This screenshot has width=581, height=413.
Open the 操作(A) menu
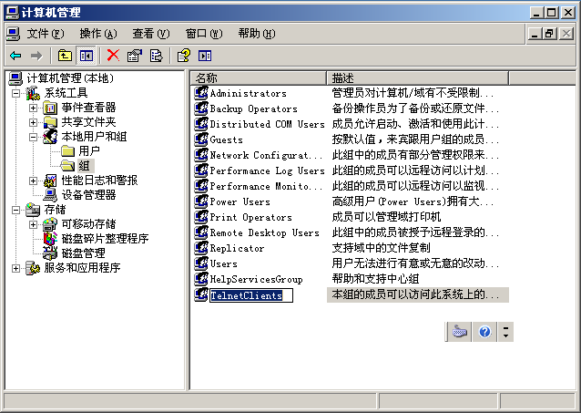98,34
